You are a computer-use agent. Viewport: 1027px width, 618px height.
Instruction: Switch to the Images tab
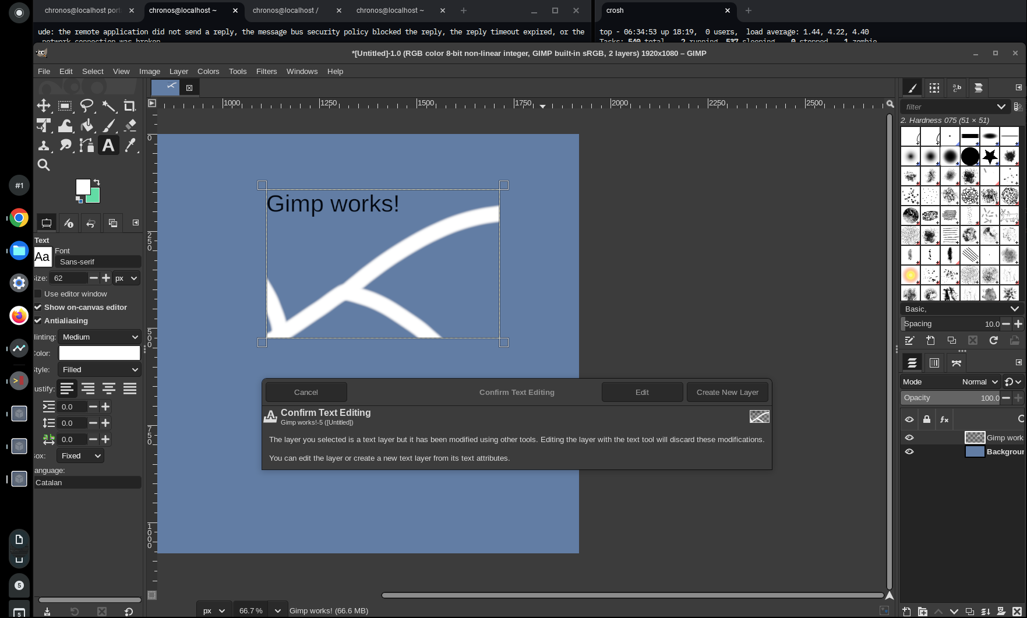point(113,223)
